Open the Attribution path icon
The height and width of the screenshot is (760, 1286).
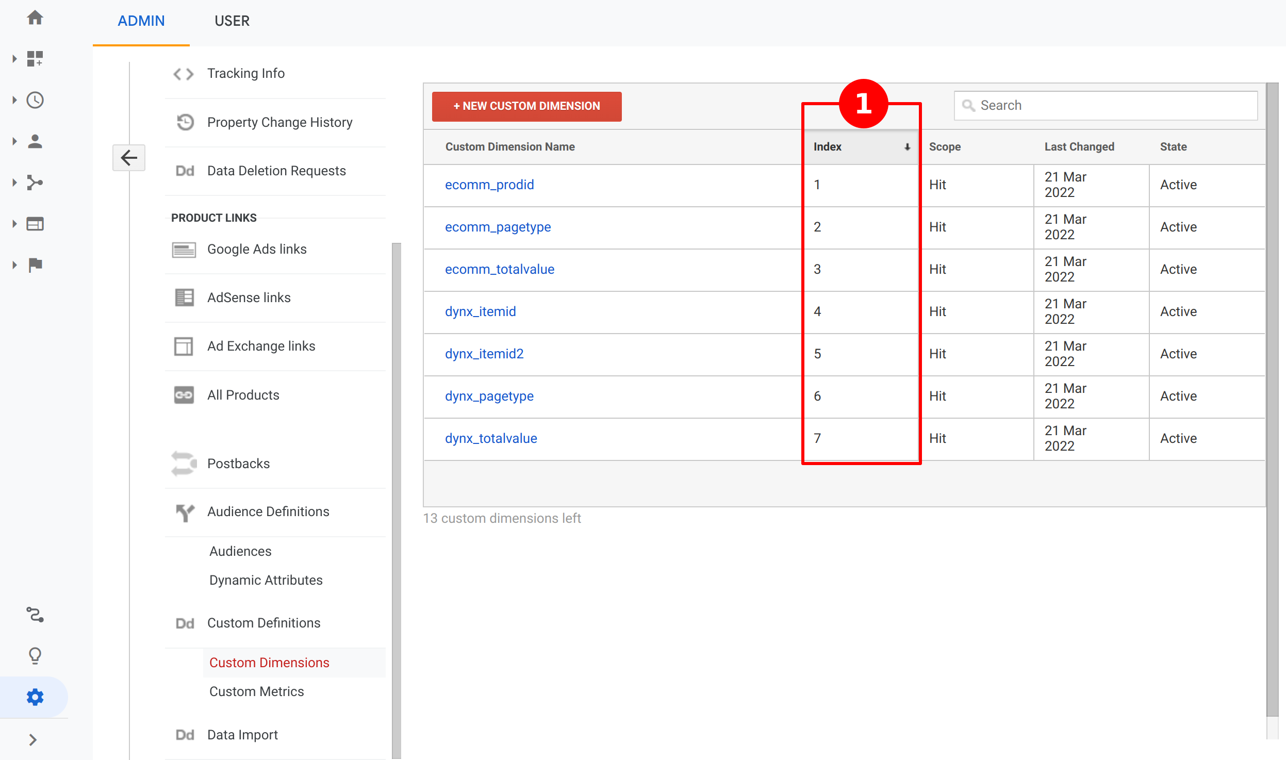(x=35, y=615)
